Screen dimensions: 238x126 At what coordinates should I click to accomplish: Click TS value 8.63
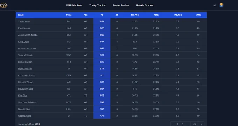tap(102, 35)
